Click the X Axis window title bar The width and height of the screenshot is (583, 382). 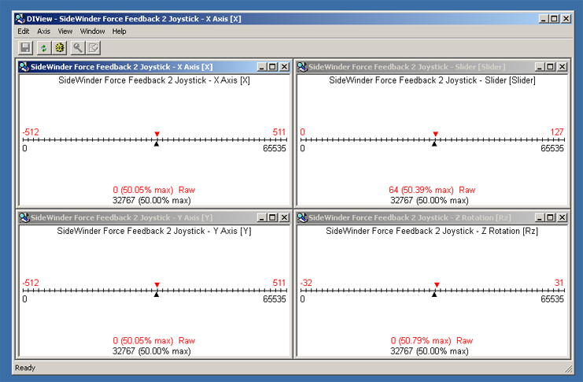pos(154,67)
